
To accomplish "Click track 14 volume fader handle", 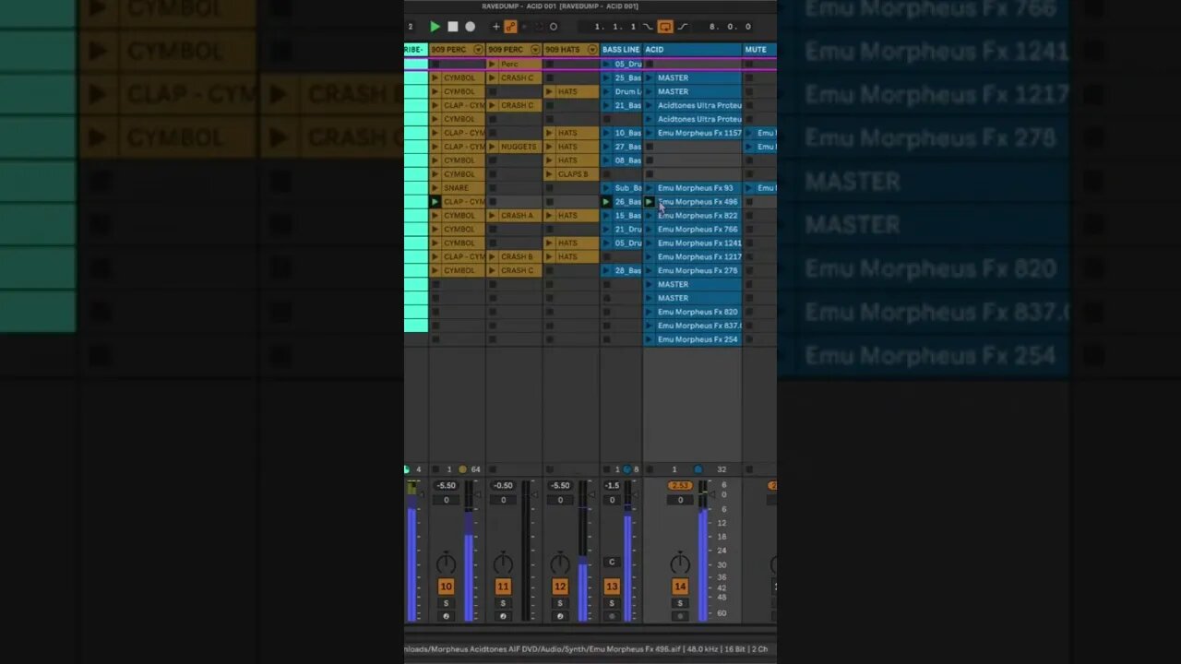I will [x=713, y=494].
